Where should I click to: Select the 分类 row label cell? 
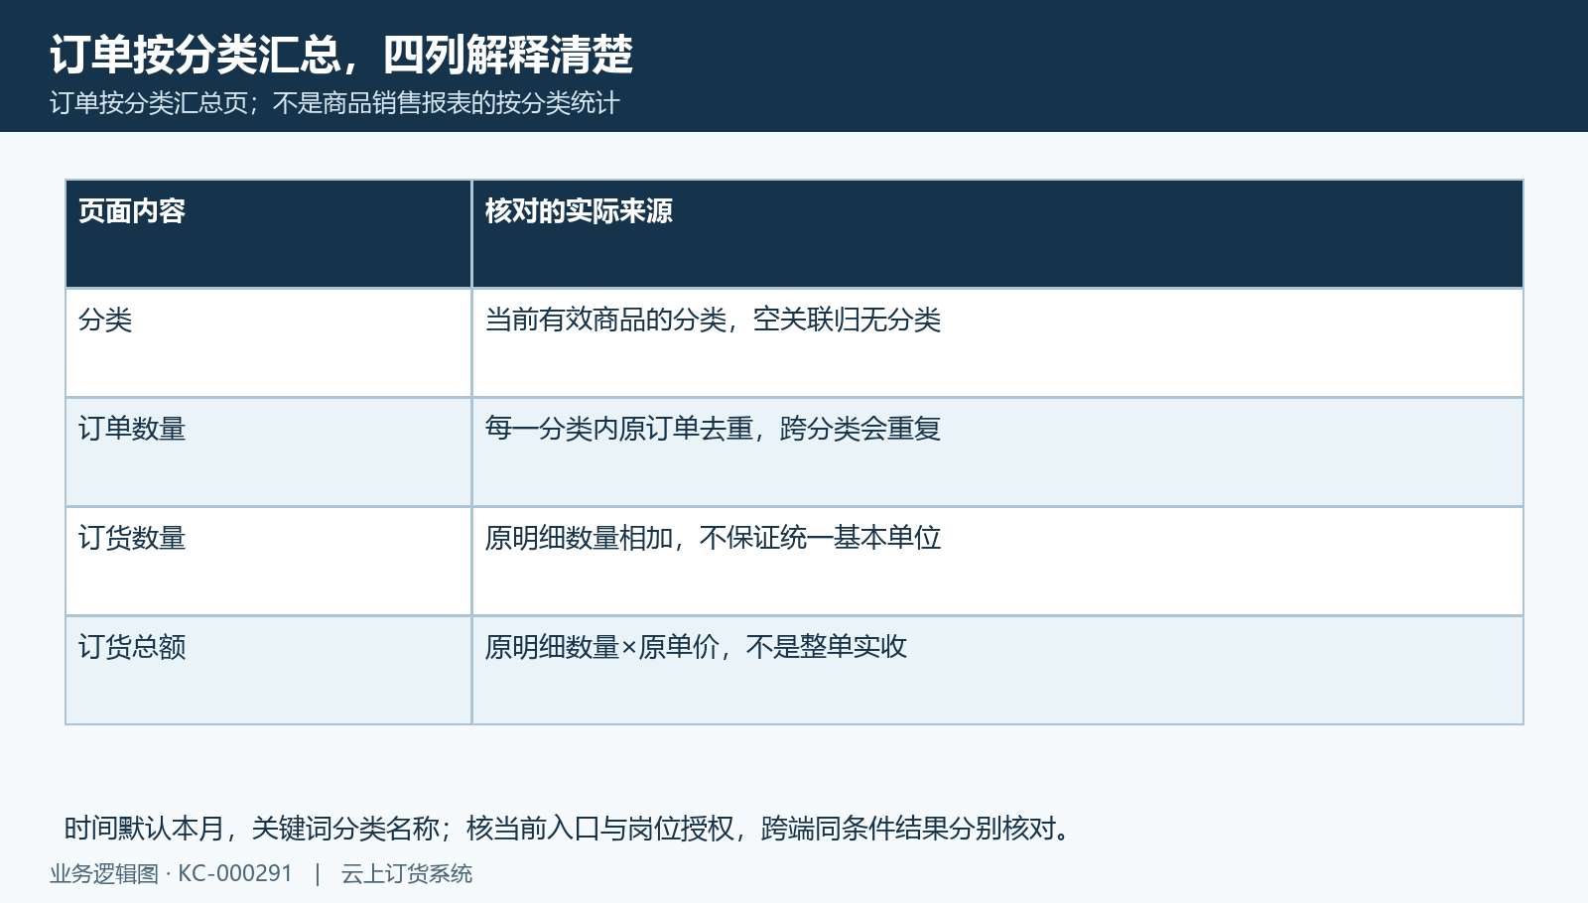click(268, 343)
